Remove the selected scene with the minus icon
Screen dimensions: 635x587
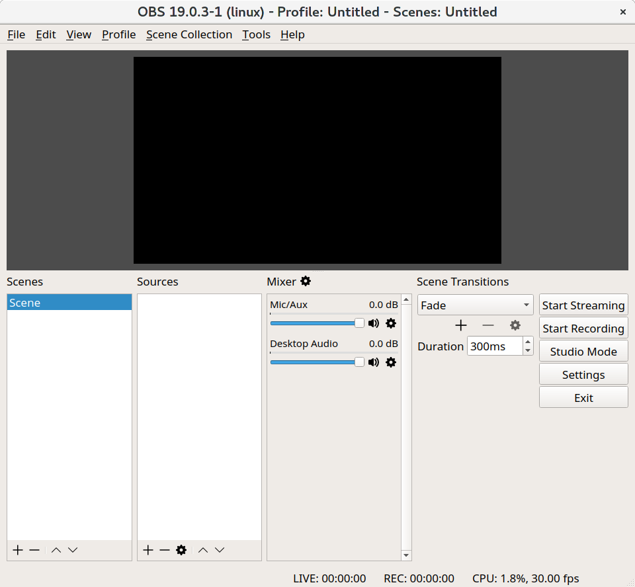coord(34,549)
